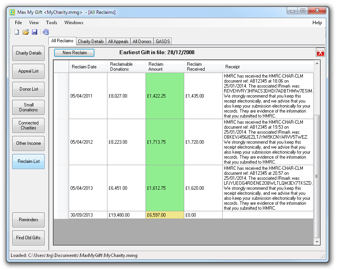
Task: Click the £19,480.00 donations cell
Action: (126, 215)
